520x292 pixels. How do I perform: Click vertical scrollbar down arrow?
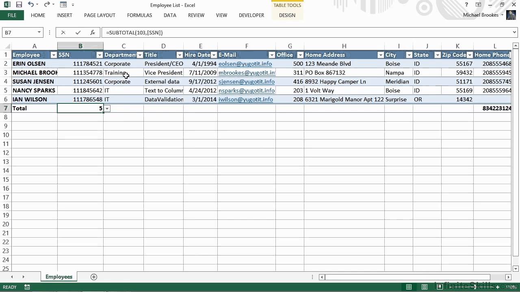[516, 268]
